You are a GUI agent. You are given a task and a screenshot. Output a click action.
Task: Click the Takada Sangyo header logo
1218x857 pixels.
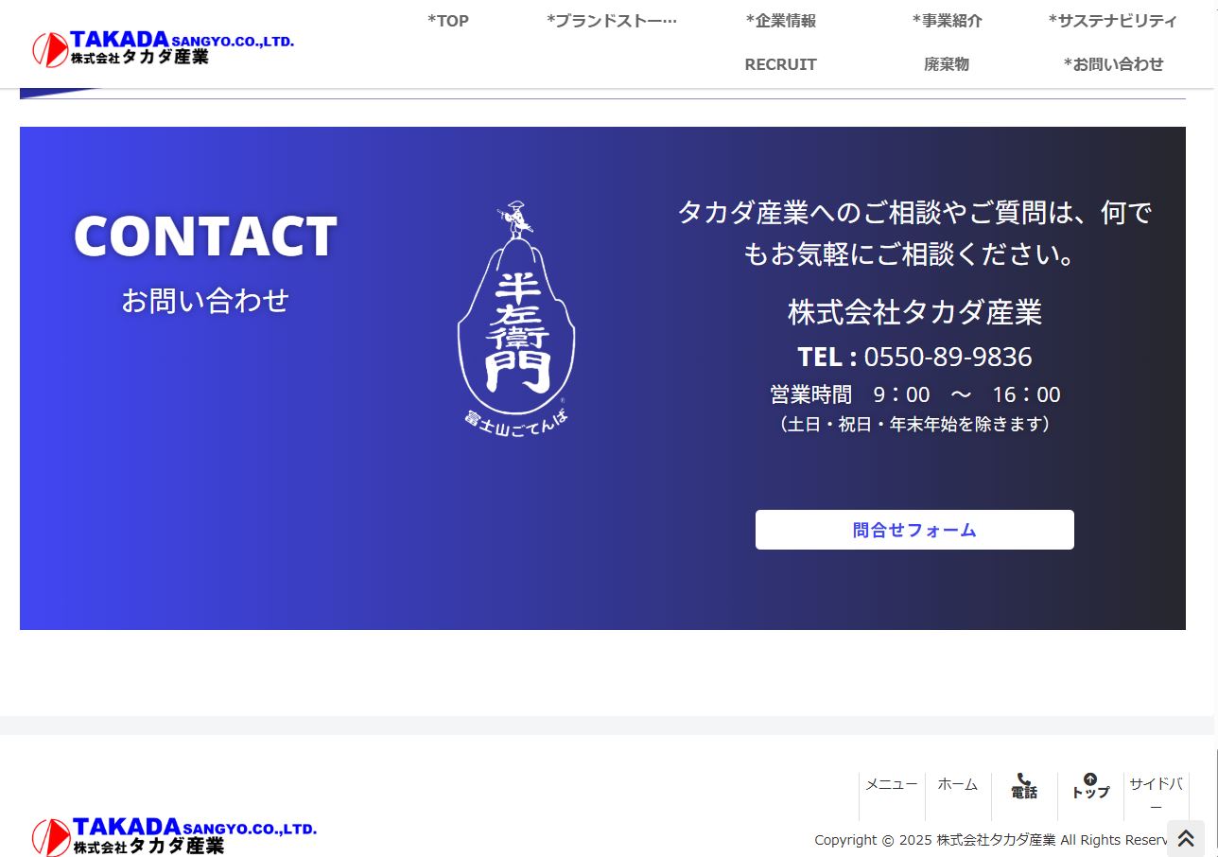click(x=163, y=48)
